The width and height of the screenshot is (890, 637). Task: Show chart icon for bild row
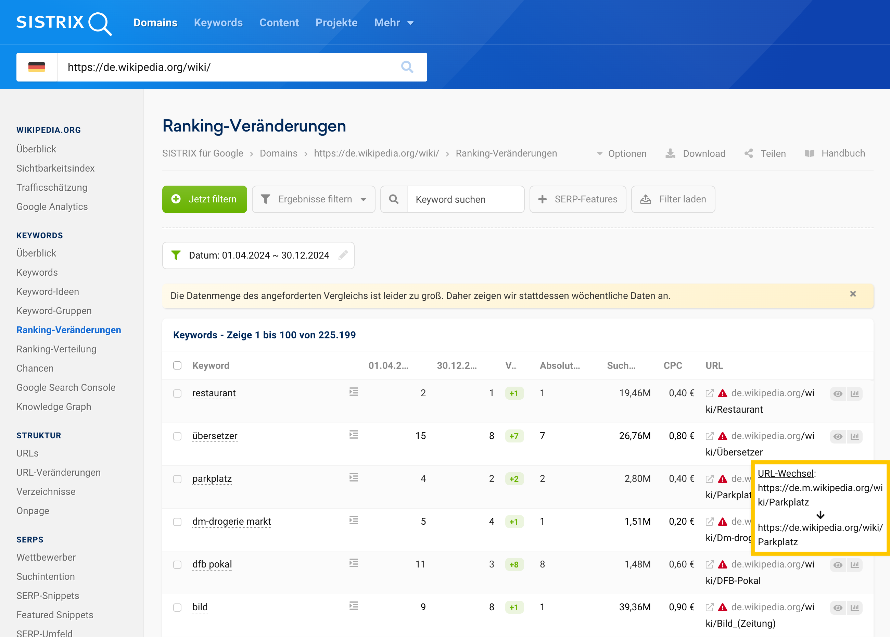855,607
